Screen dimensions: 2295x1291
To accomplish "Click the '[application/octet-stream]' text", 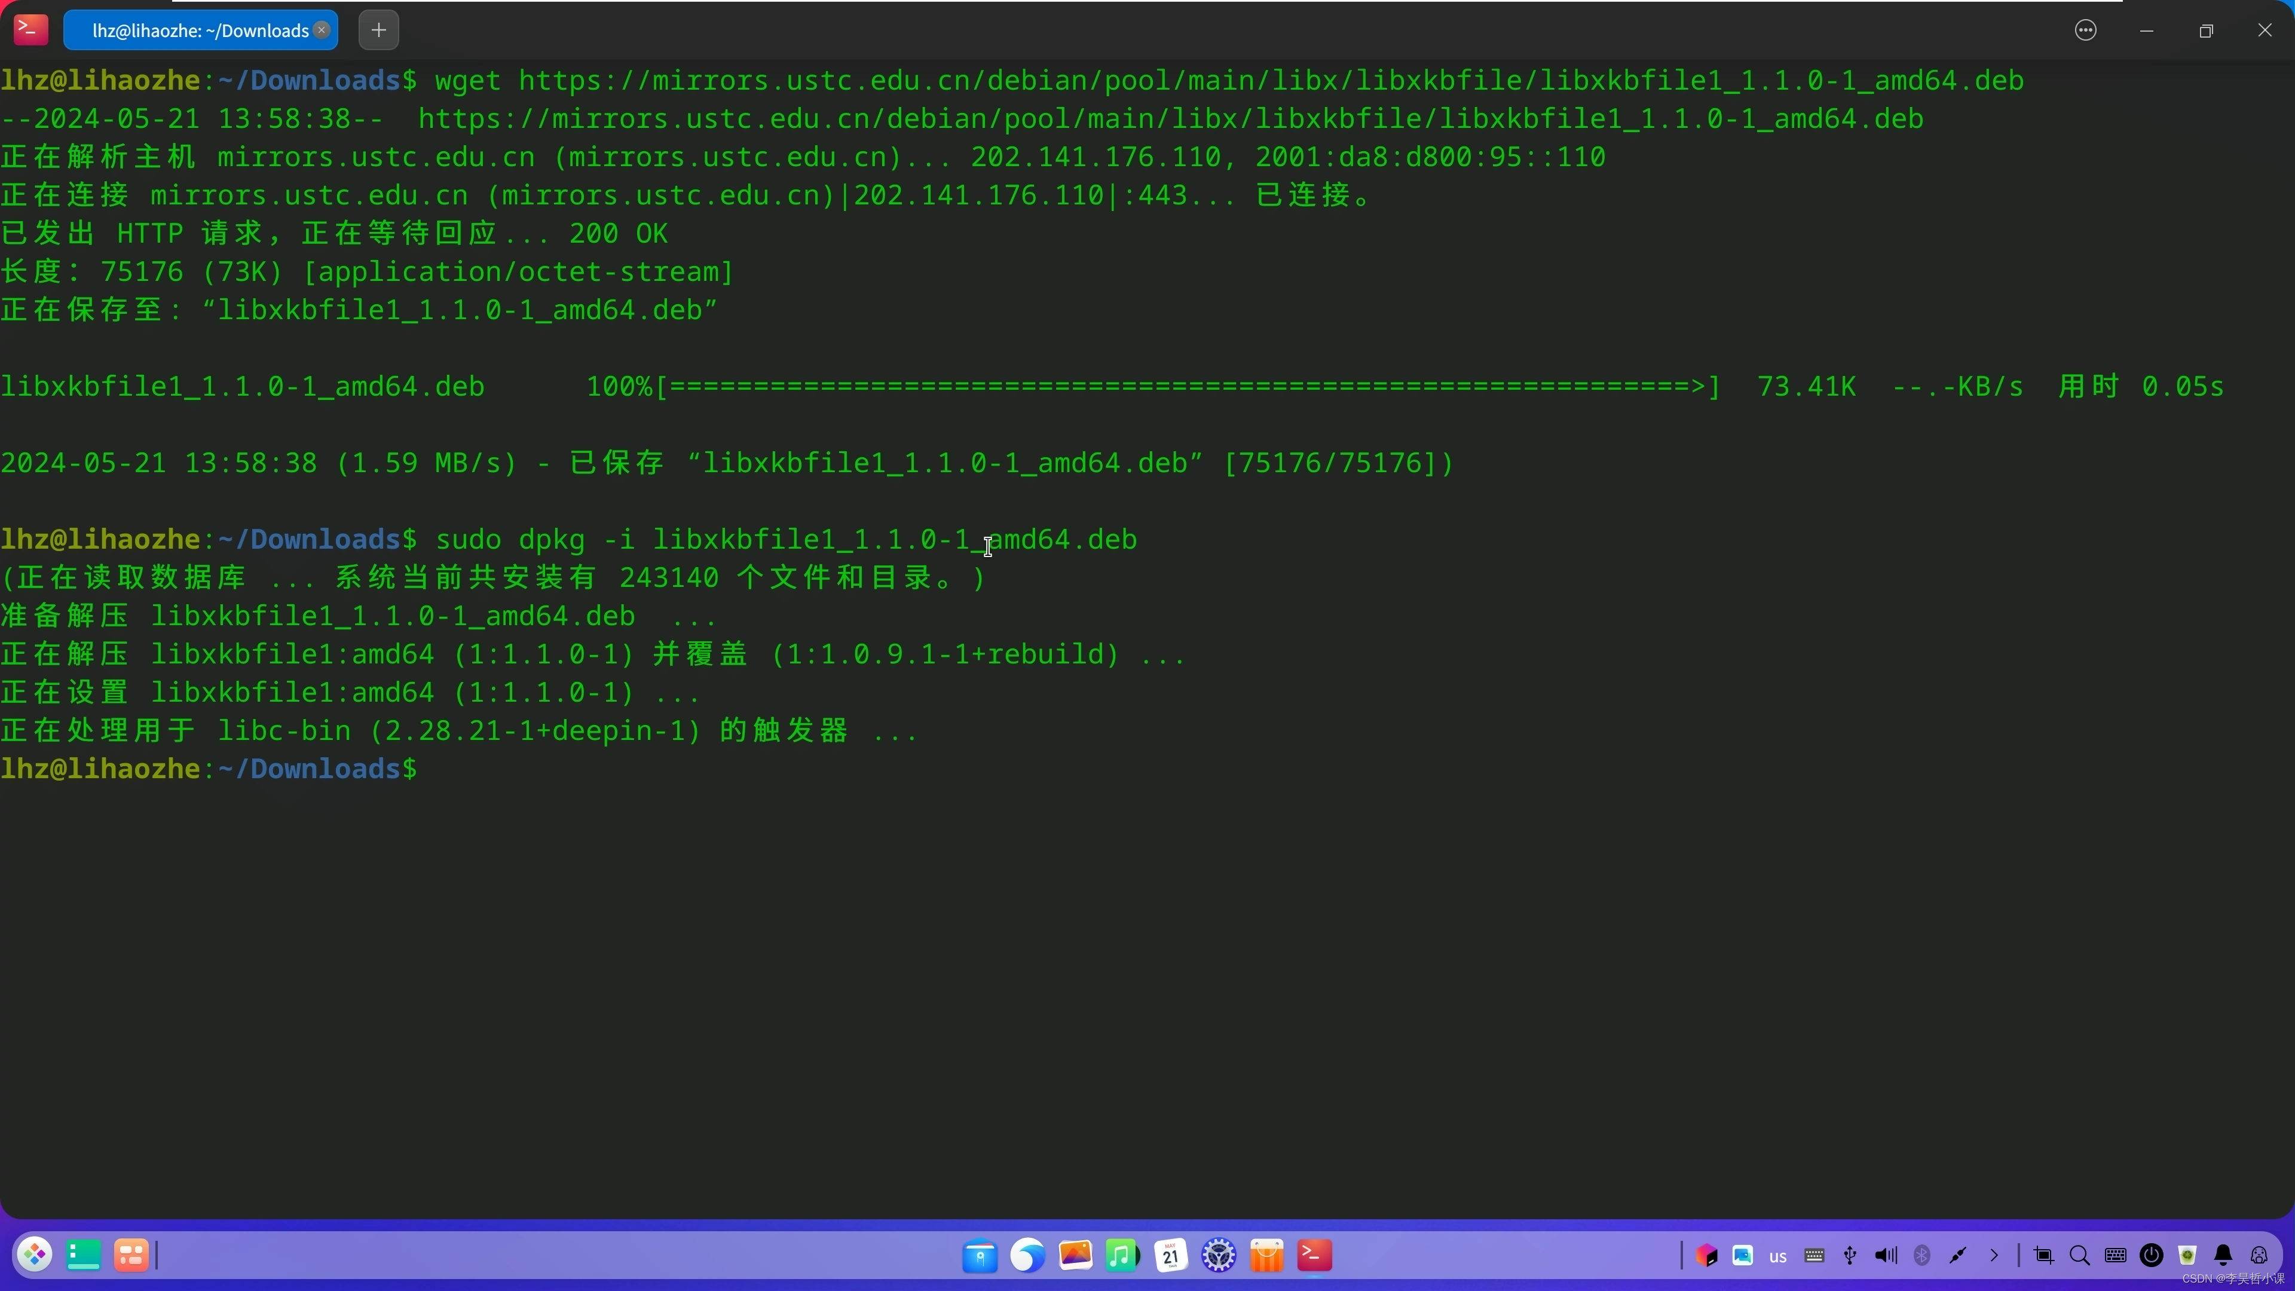I will (x=519, y=272).
